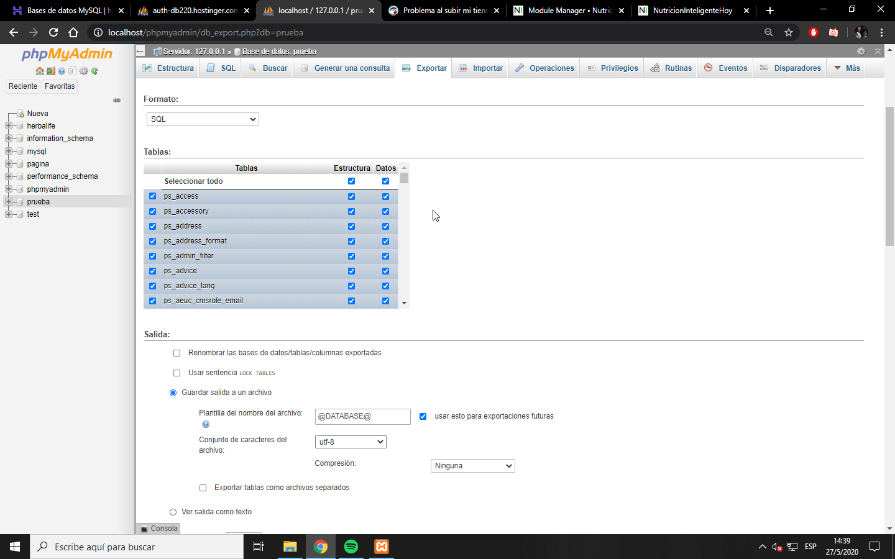Select Ver salida como texto radio
The height and width of the screenshot is (559, 895).
coord(173,512)
